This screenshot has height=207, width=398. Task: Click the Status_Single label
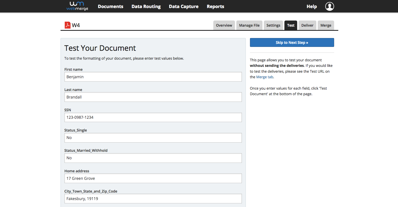coord(76,130)
